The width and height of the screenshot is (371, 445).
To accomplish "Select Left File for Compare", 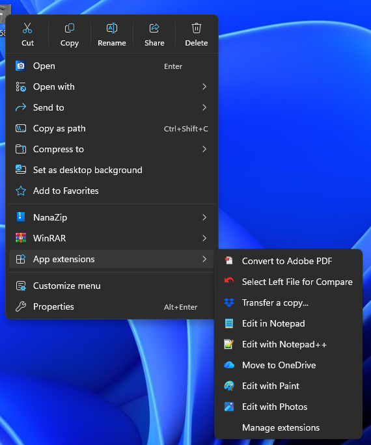I will tap(288, 282).
